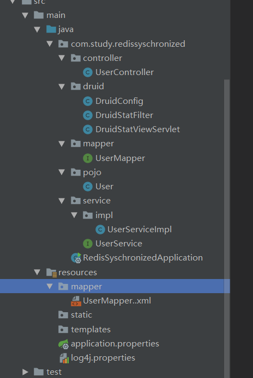
Task: Collapse the controller package
Action: [62, 58]
